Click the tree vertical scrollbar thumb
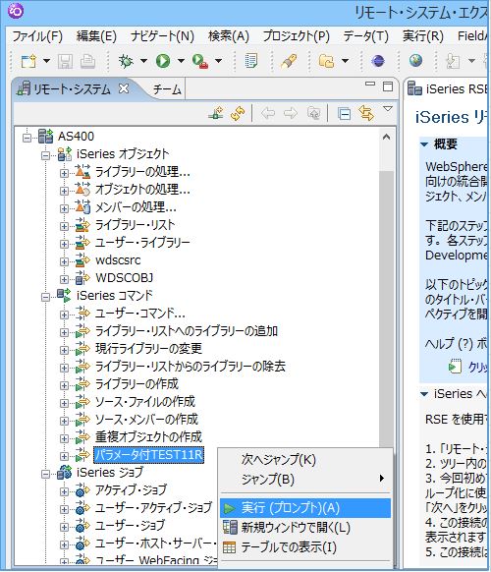 [386, 309]
